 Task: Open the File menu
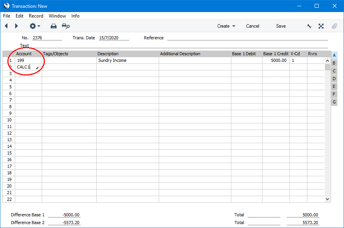[x=7, y=16]
